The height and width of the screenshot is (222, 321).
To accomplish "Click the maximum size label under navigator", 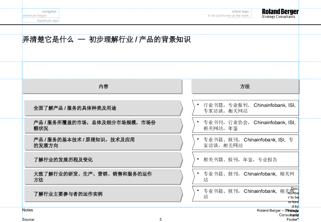I will pos(47,20).
